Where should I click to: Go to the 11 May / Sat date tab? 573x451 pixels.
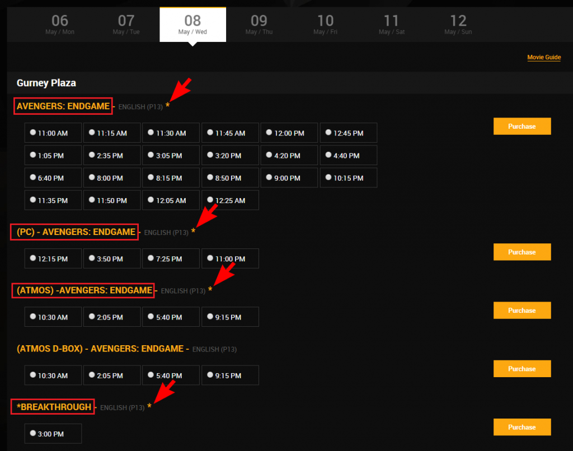pos(392,25)
